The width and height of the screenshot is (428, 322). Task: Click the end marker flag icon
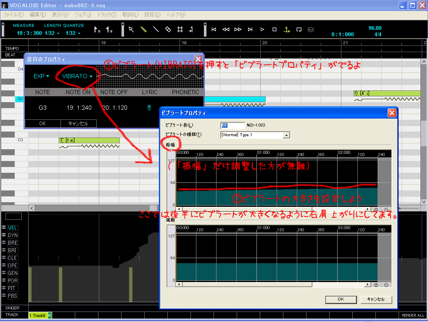click(x=109, y=29)
